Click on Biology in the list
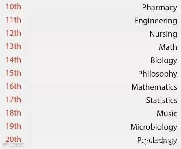This screenshot has width=181, height=149. pos(164,60)
